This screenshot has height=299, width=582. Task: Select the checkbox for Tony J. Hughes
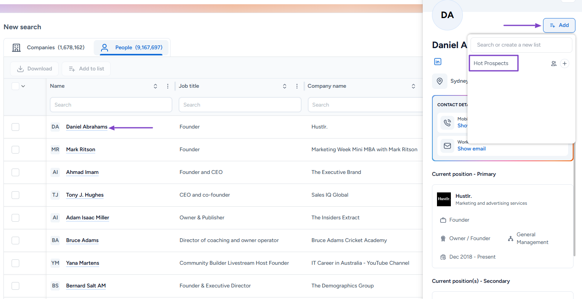[x=15, y=195]
